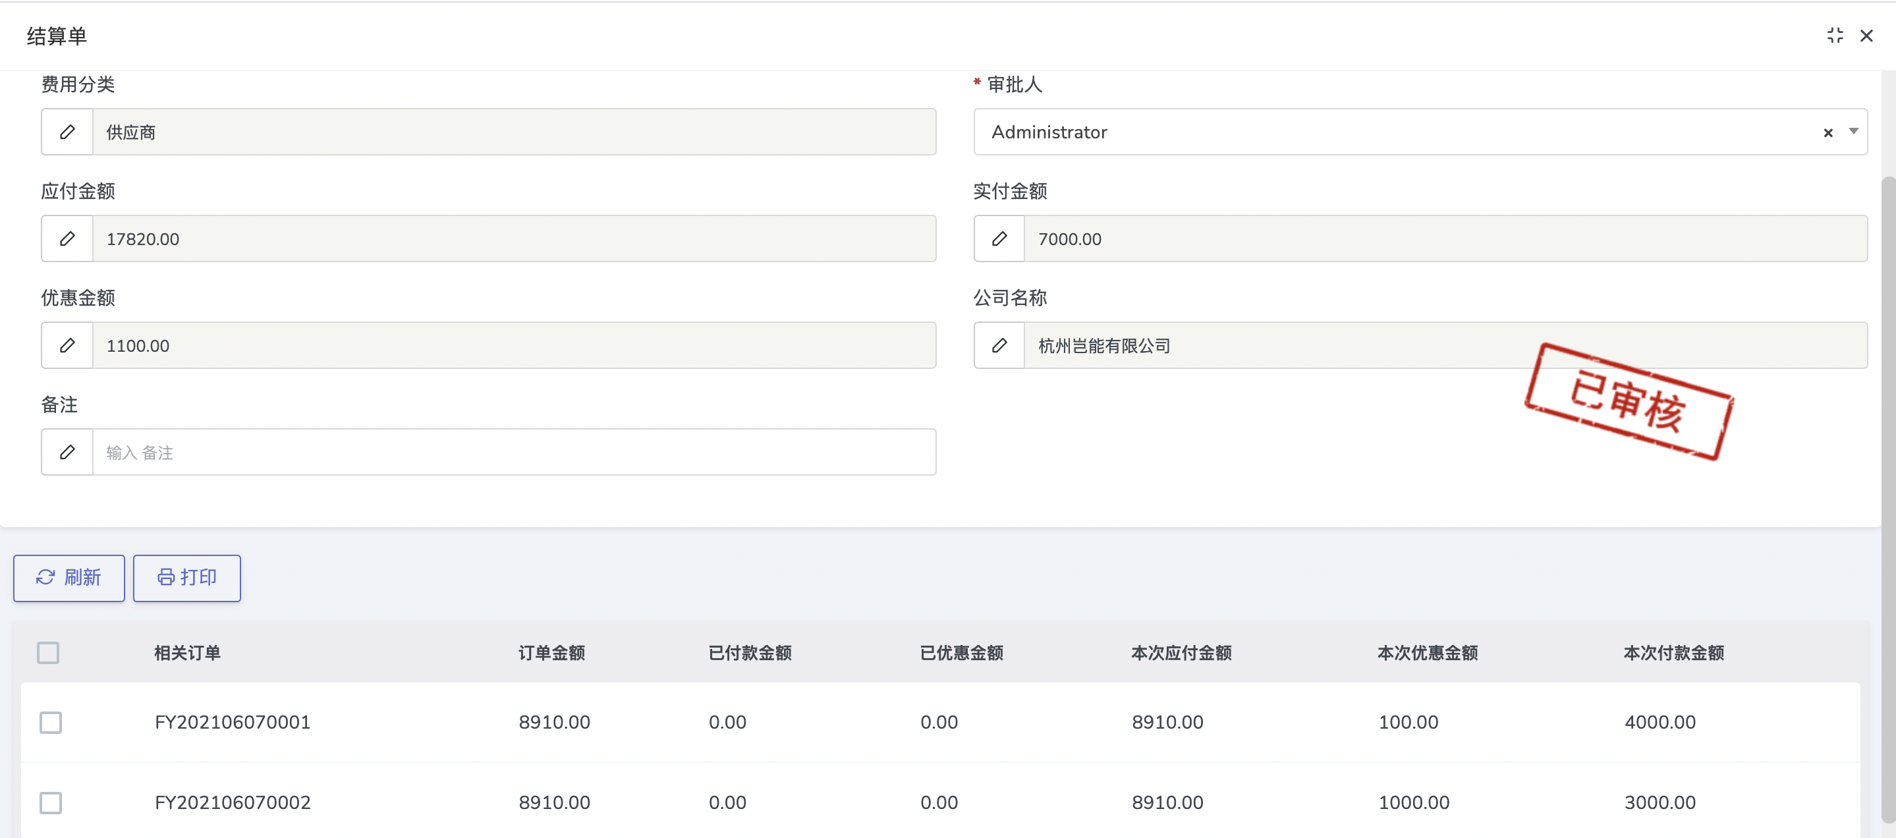Click the 本次付款金额 column header

tap(1673, 653)
